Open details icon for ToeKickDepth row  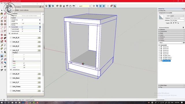tap(40, 29)
